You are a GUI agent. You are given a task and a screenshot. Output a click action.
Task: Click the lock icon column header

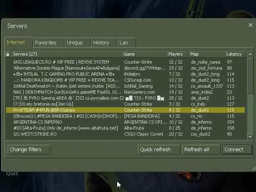[8, 54]
